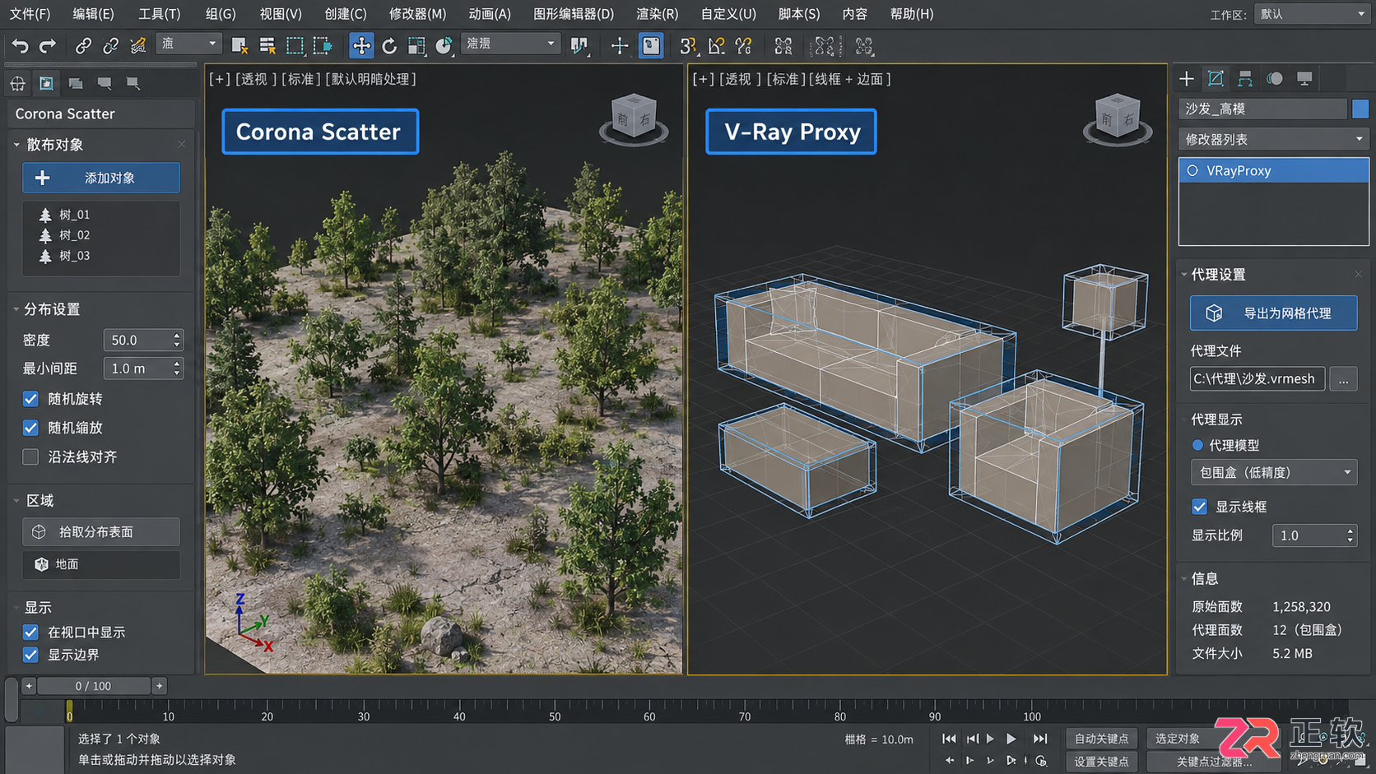The height and width of the screenshot is (774, 1376).
Task: Open the Motion panel icon
Action: 1275,79
